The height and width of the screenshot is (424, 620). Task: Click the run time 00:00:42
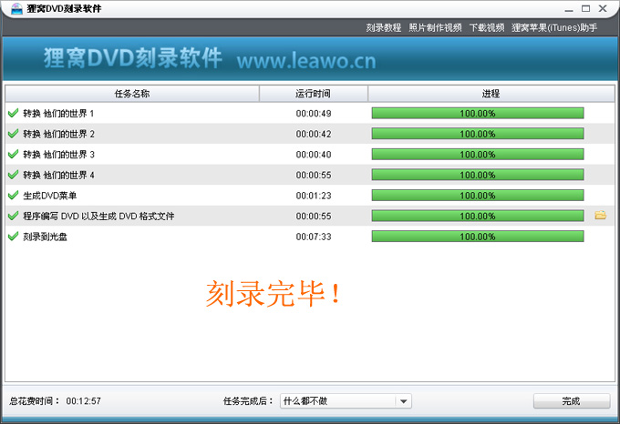pyautogui.click(x=314, y=134)
